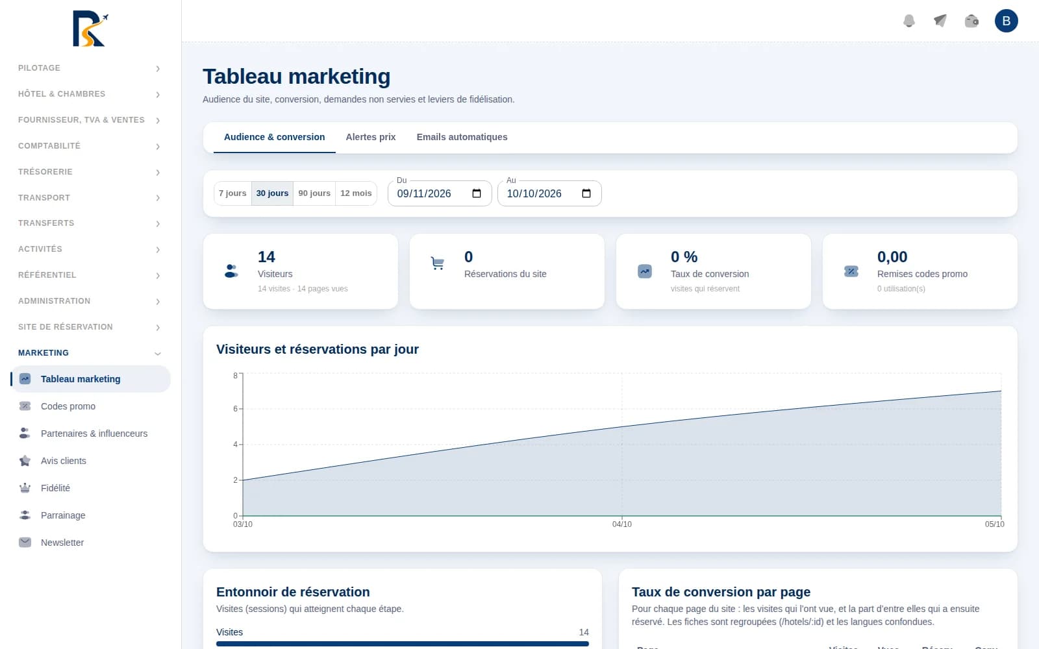Expand the HÔTEL & CHAMBRES section
1039x649 pixels.
pyautogui.click(x=90, y=94)
